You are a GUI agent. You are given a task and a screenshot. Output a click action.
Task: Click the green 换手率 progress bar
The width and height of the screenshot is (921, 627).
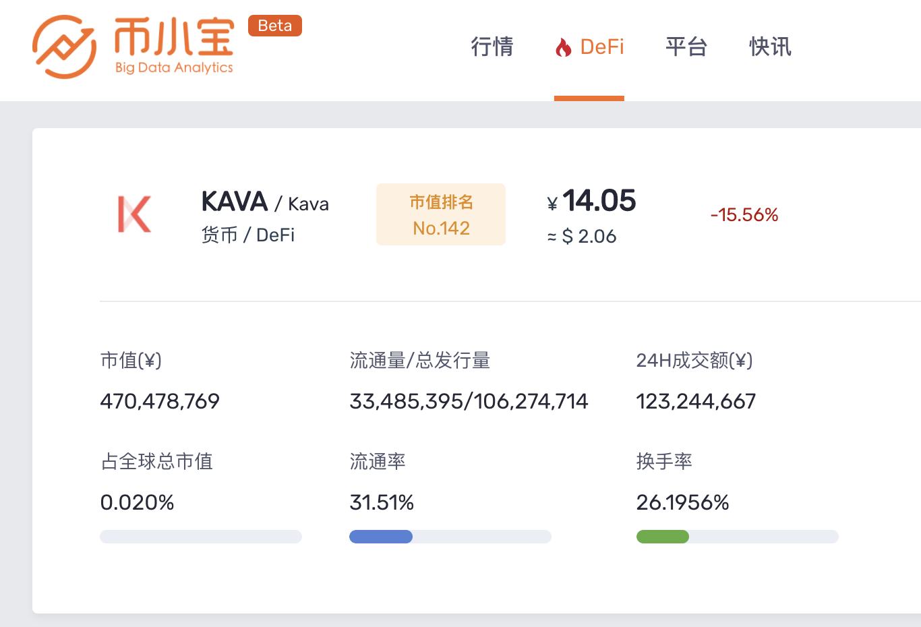click(x=738, y=537)
